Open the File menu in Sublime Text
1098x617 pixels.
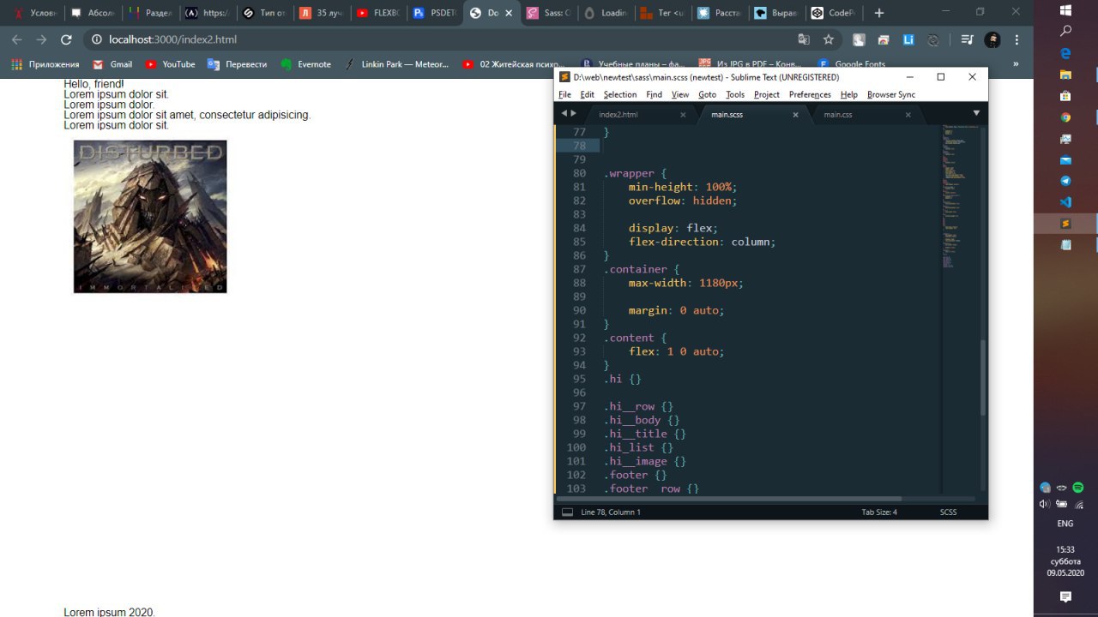coord(564,94)
